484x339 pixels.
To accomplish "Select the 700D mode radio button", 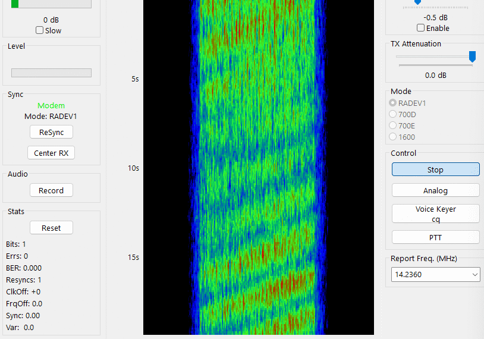I will (x=392, y=114).
